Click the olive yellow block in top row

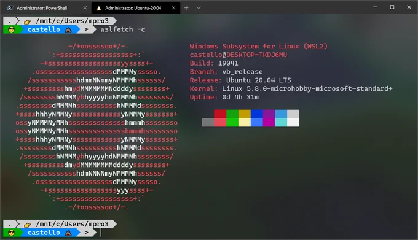click(245, 114)
